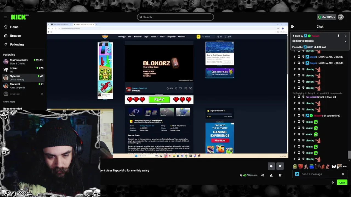This screenshot has width=351, height=197.
Task: Open the Trivia dropdown on Coolmath nav
Action: [162, 37]
